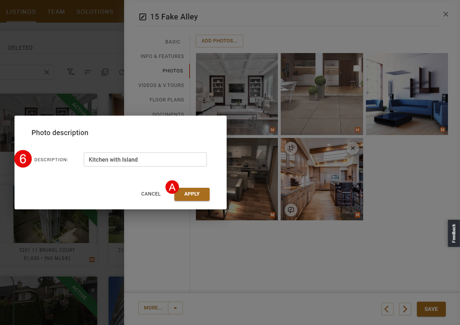Switch to INFO & FEATURES section

(x=162, y=56)
